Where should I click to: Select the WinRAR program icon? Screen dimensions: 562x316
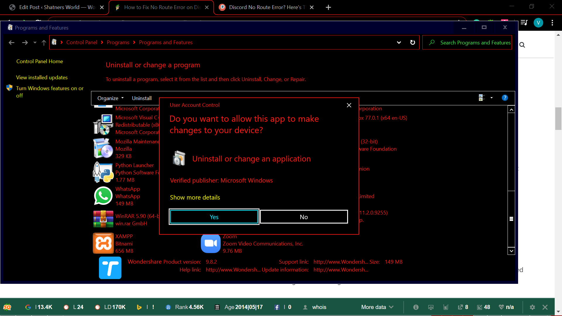point(103,219)
